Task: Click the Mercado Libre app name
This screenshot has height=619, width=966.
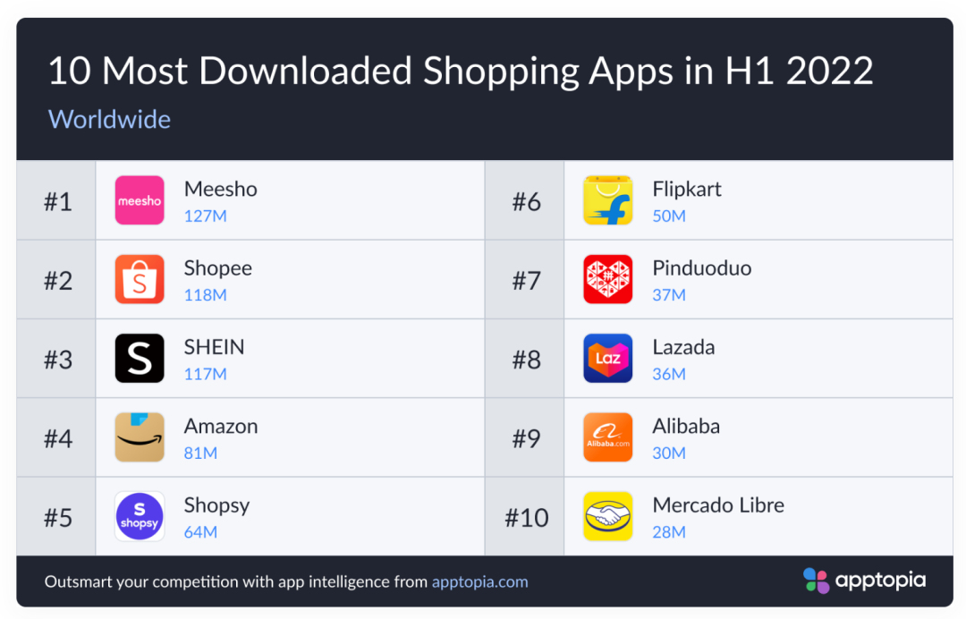Action: [718, 505]
